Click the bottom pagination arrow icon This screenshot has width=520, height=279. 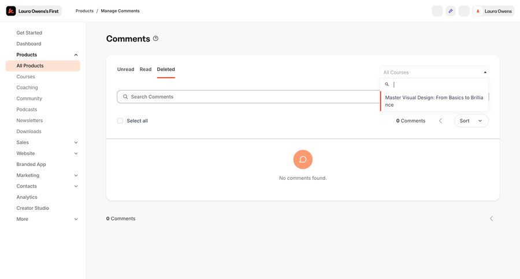[492, 218]
